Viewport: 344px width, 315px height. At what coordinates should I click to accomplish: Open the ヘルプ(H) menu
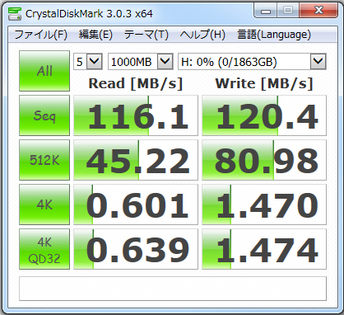202,35
